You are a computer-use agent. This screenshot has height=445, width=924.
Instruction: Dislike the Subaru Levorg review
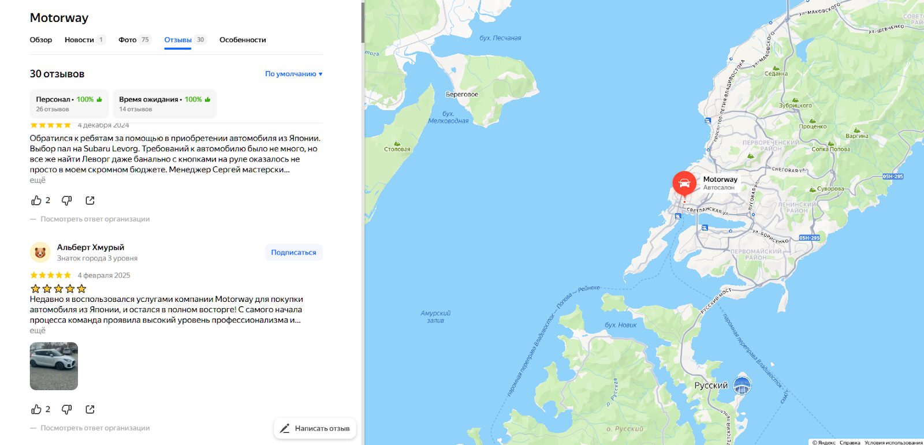click(67, 200)
